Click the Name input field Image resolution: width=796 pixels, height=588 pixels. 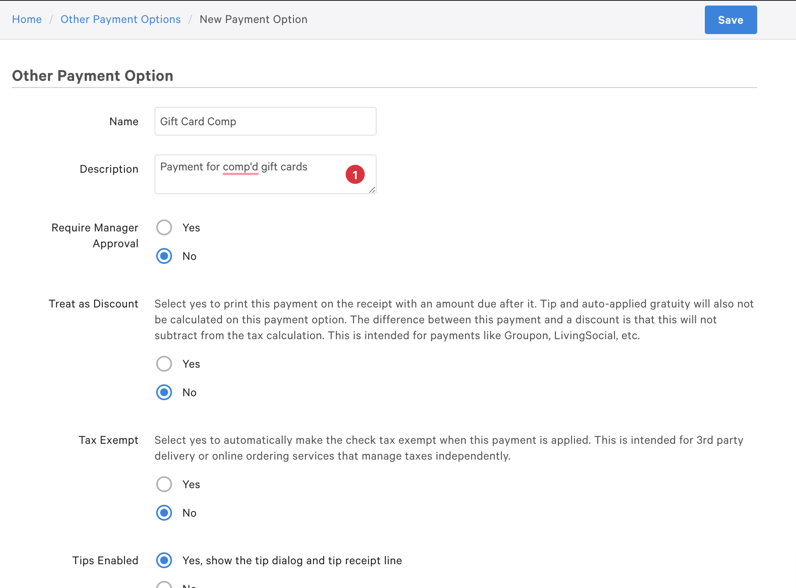pos(266,122)
